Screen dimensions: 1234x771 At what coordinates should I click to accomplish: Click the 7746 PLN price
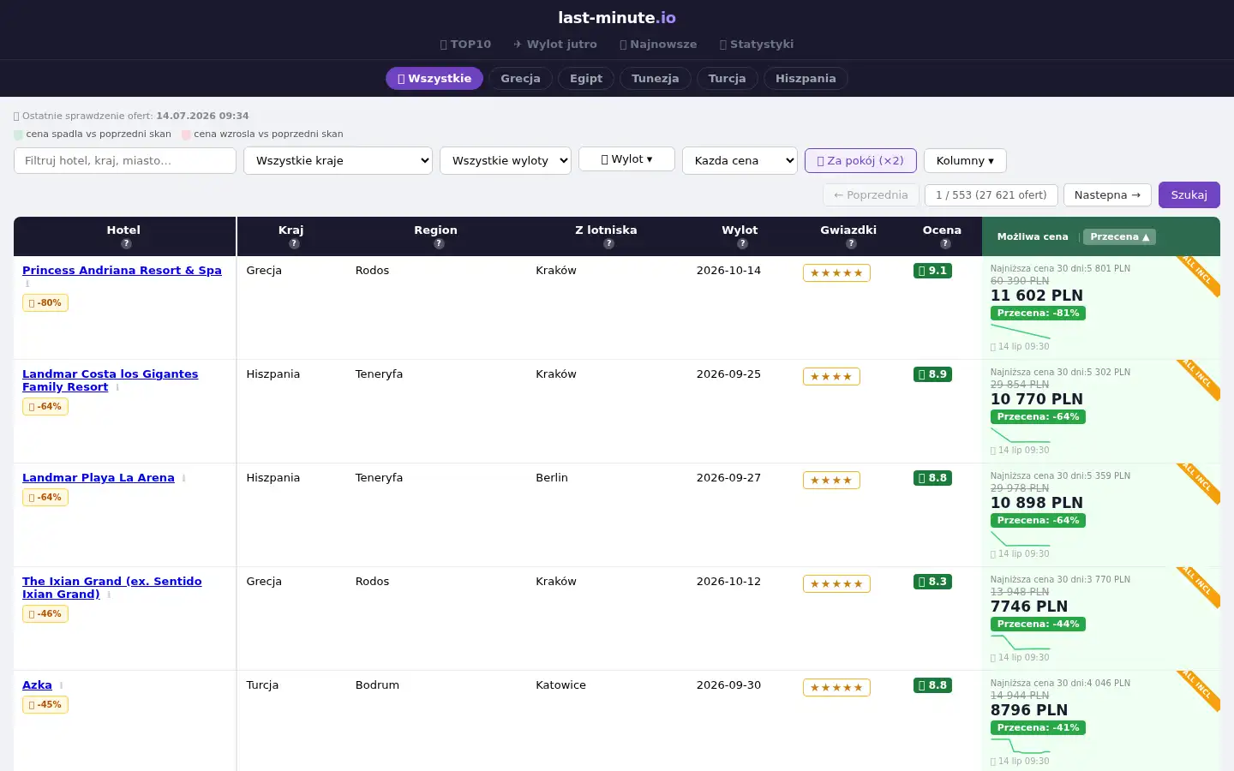pos(1029,607)
